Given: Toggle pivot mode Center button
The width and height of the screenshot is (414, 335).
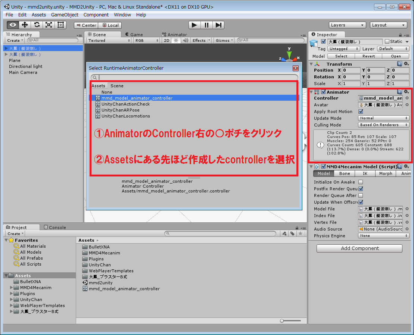Looking at the screenshot, I should [x=86, y=25].
